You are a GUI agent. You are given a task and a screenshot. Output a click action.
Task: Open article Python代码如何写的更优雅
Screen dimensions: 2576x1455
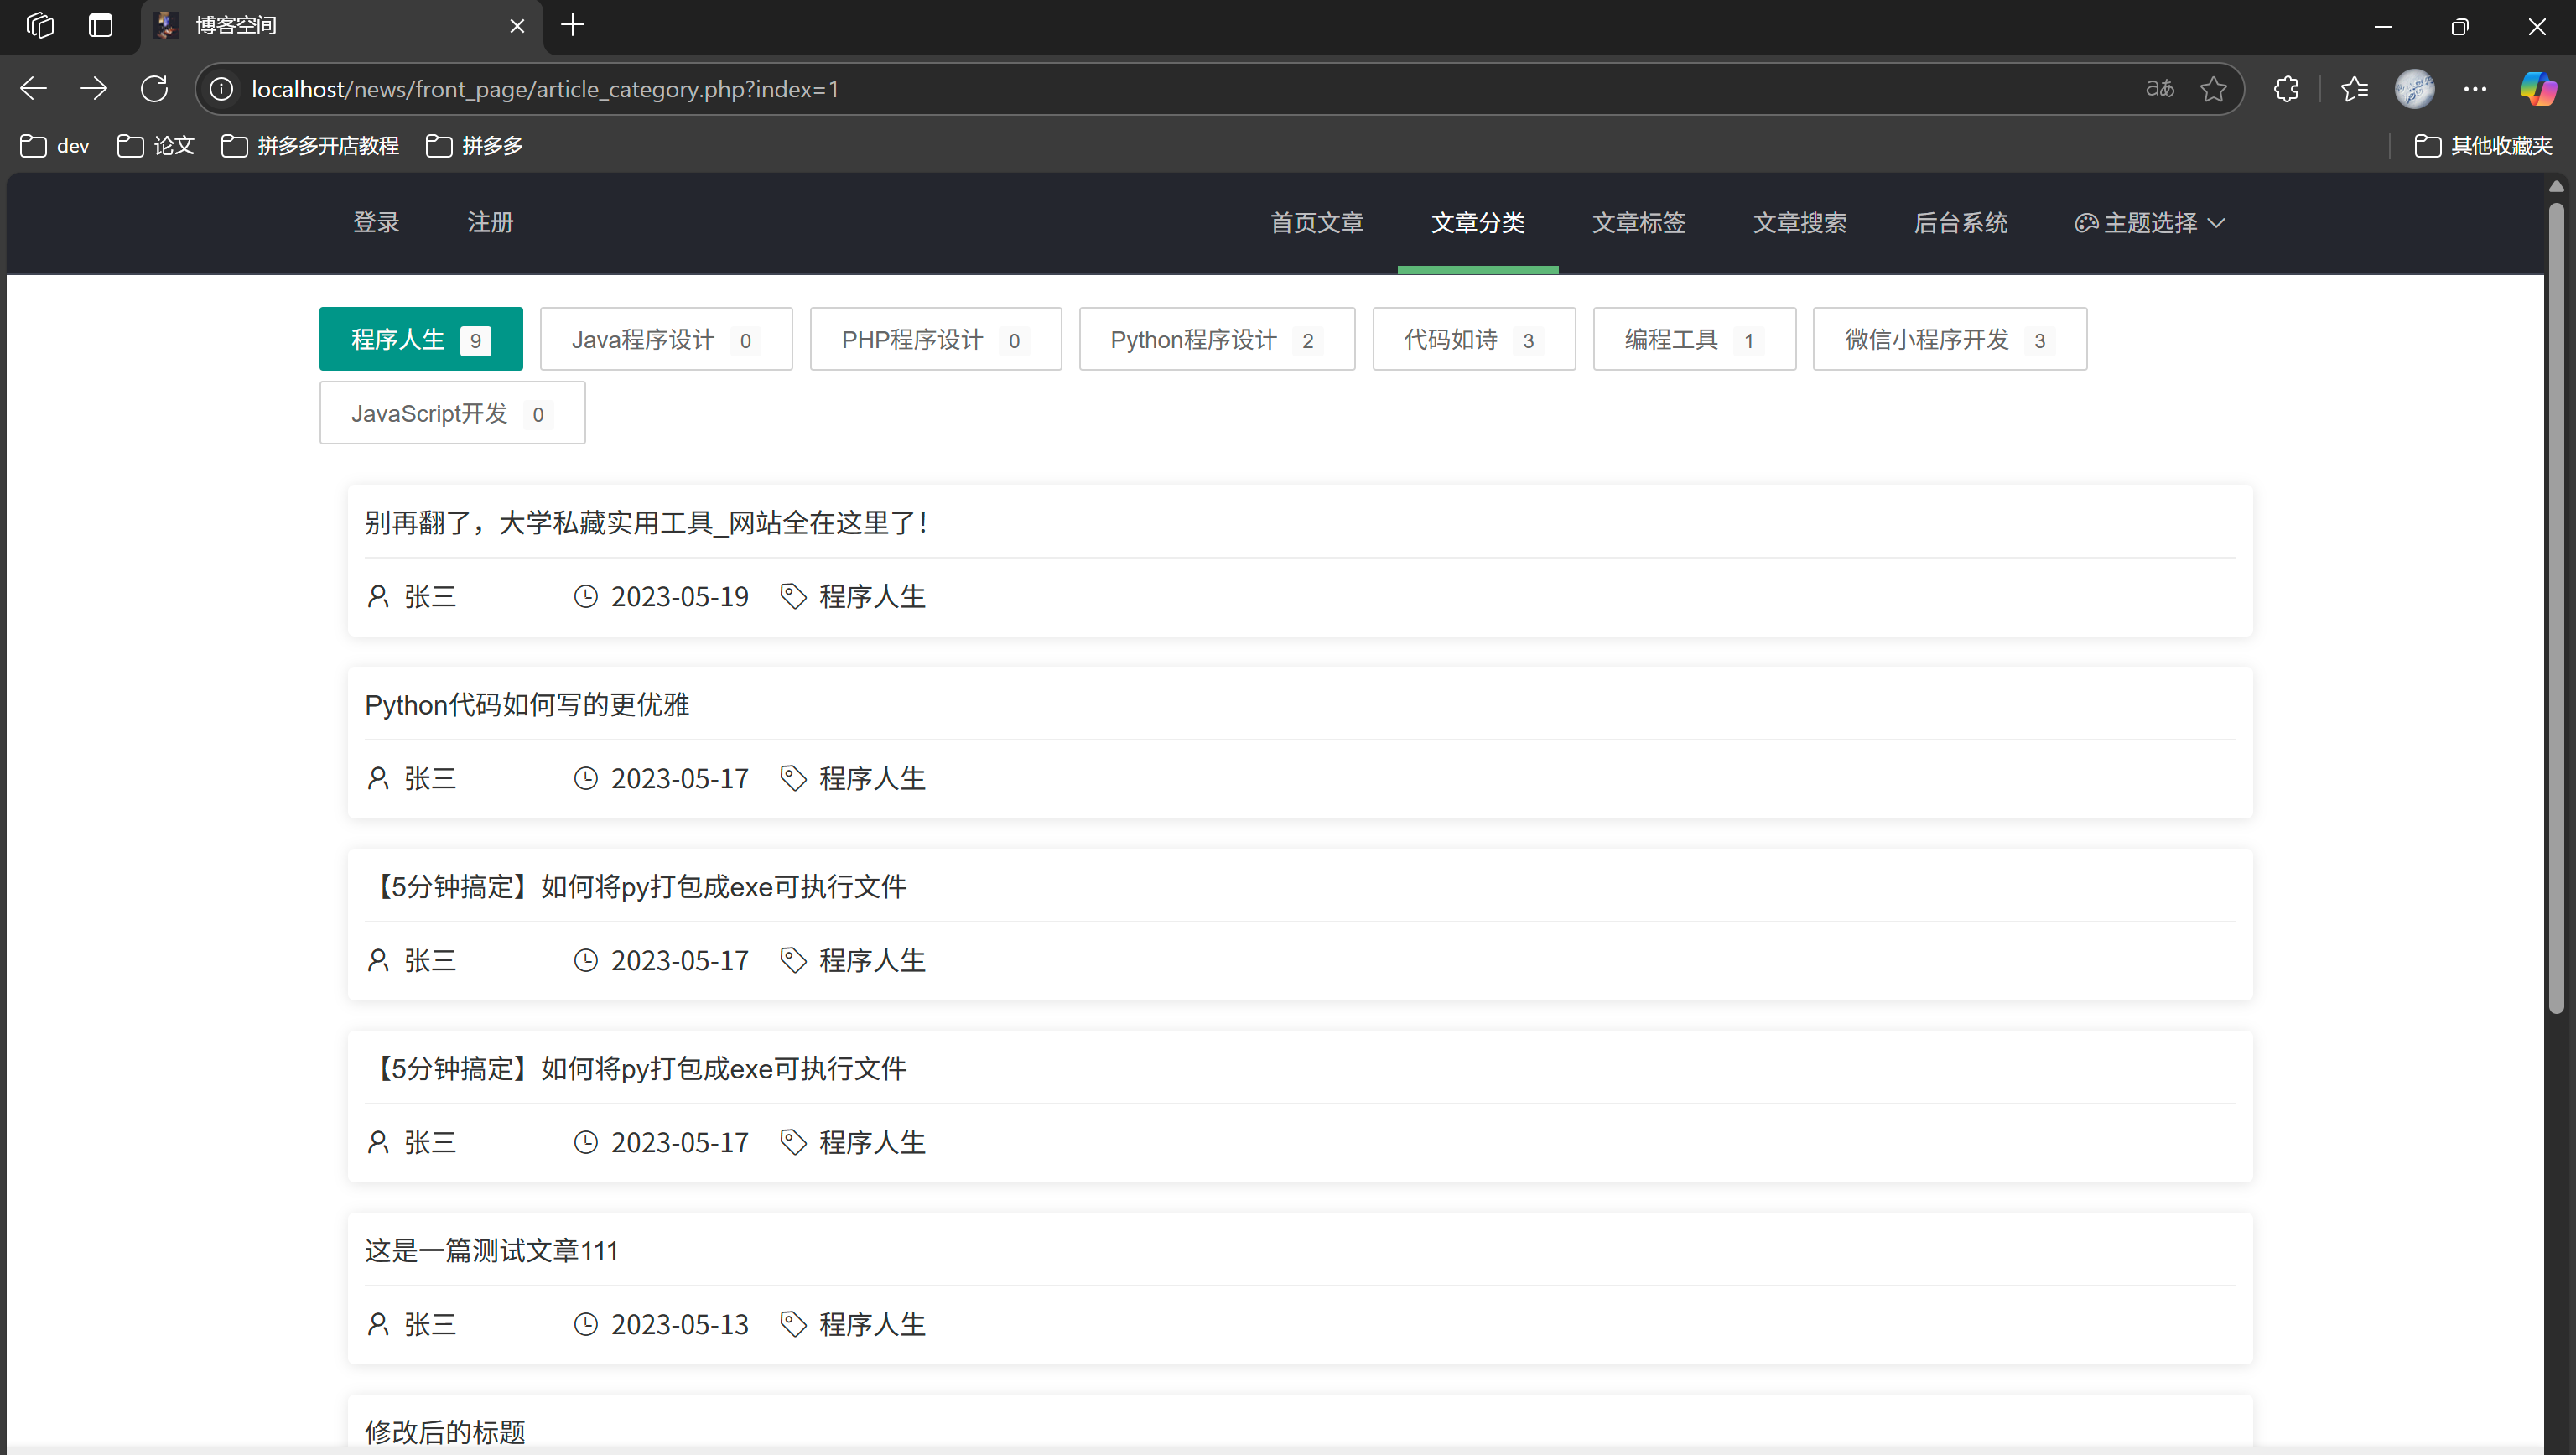click(527, 705)
